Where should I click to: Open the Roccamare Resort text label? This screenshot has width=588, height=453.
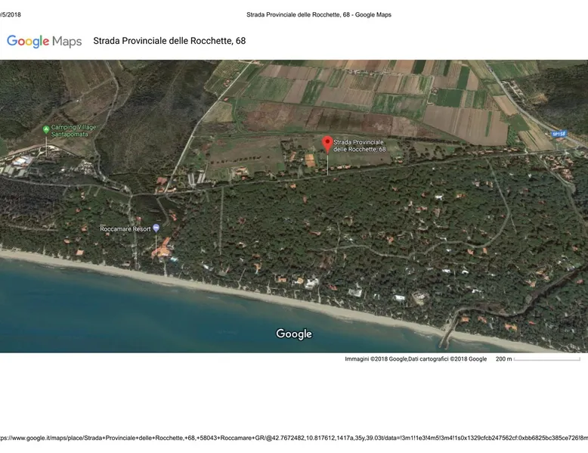click(125, 228)
